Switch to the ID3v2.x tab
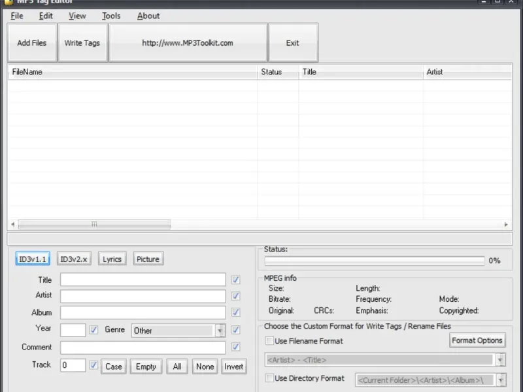Image resolution: width=523 pixels, height=392 pixels. pyautogui.click(x=74, y=259)
